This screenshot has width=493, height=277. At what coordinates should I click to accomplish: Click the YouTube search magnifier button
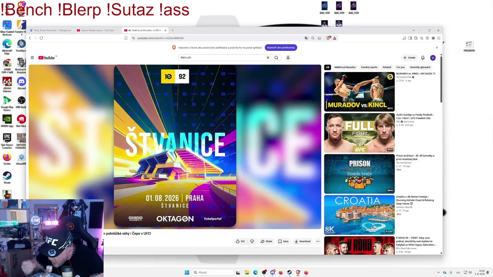(x=276, y=58)
